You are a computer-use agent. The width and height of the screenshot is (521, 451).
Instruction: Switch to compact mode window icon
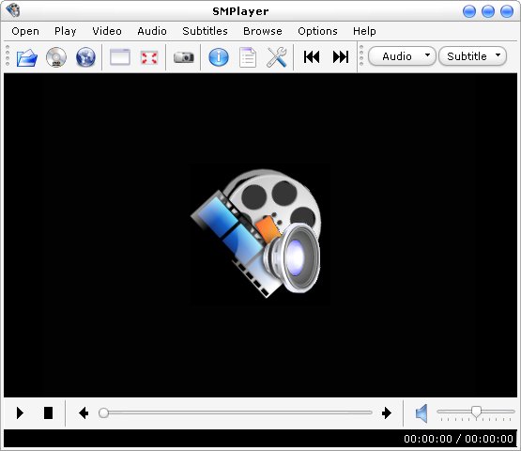point(120,57)
